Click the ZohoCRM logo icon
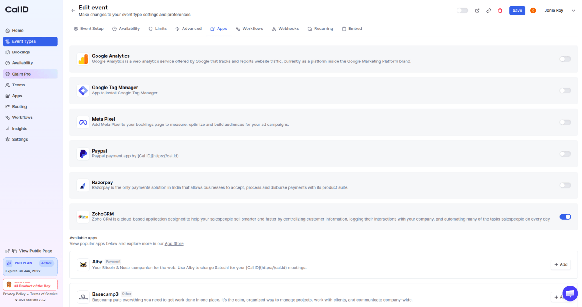 (x=83, y=217)
